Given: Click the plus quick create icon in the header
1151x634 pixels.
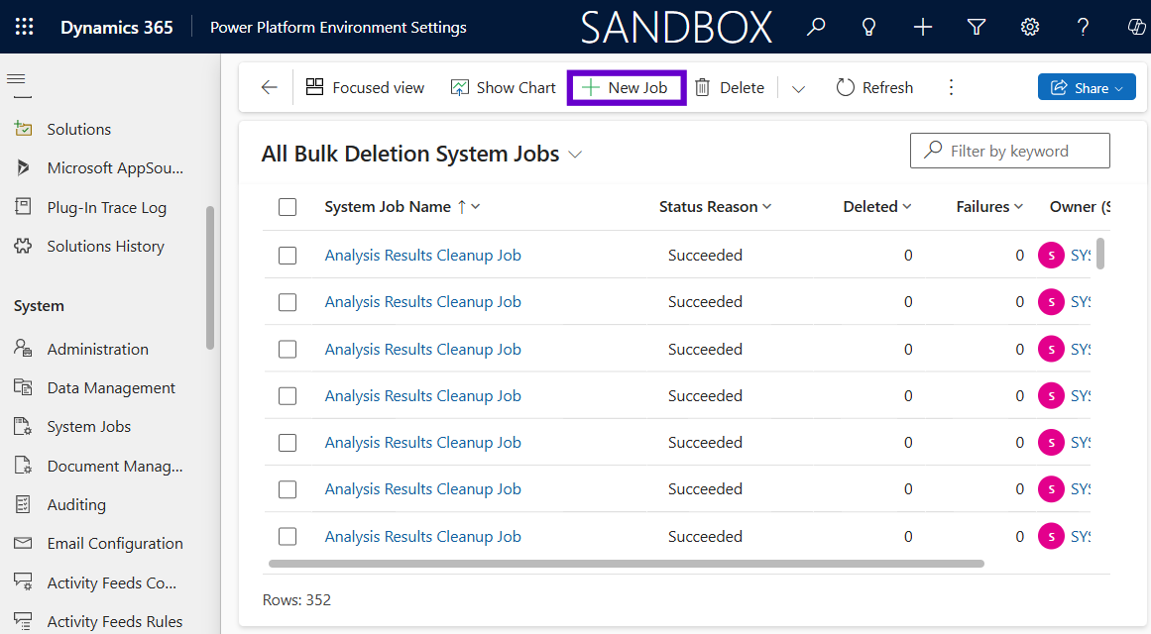Looking at the screenshot, I should click(x=923, y=27).
